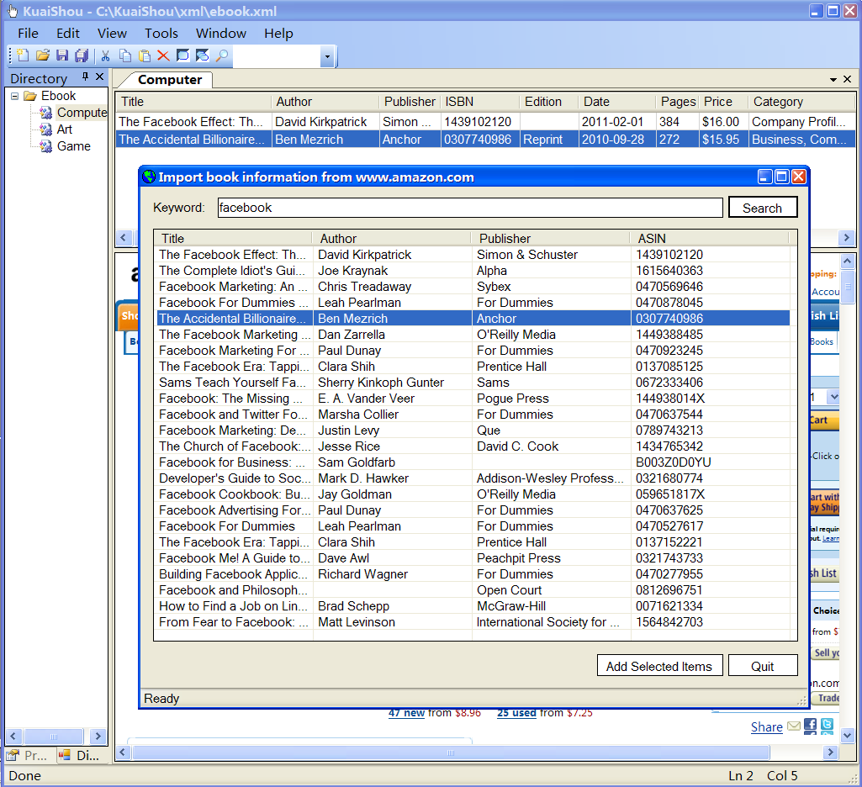Click the Open folder toolbar icon

pos(42,56)
